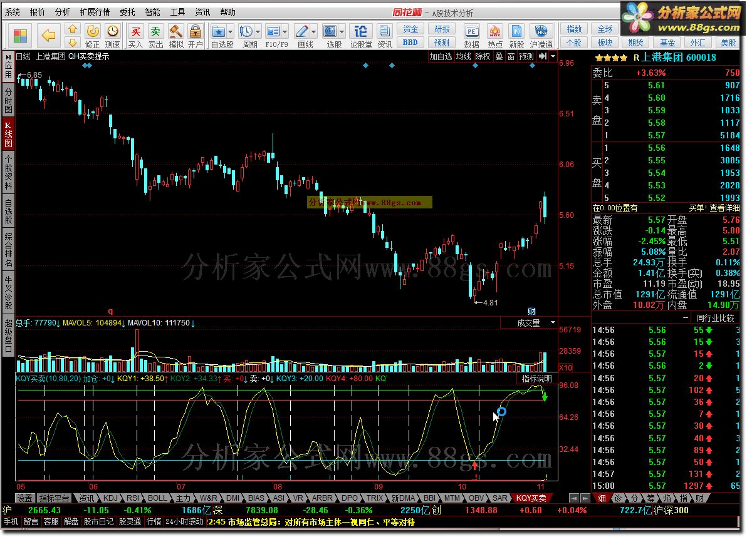Screen dimensions: 747x537
Task: Click the 资金 button
Action: (410, 29)
